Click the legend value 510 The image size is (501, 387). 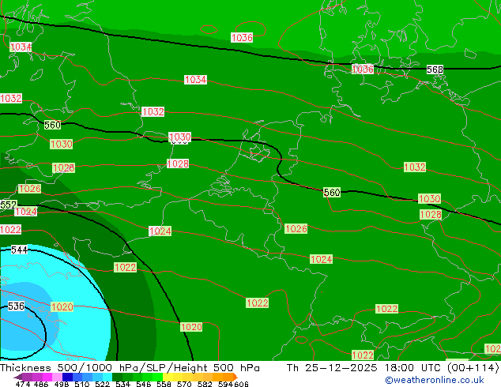[82, 384]
